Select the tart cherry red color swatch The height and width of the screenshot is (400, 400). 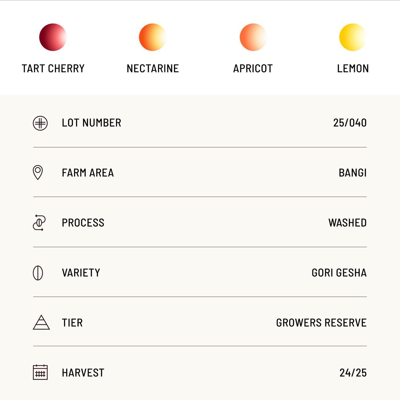pyautogui.click(x=53, y=37)
